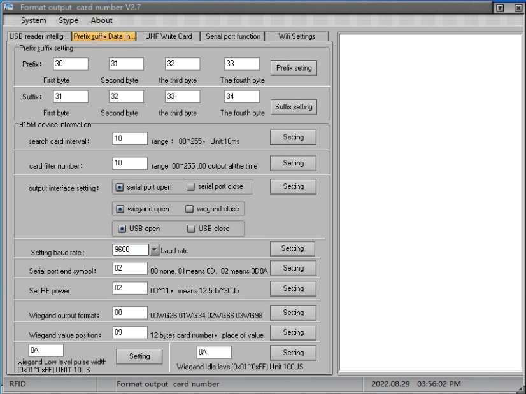
Task: Click the card filter number input field
Action: [130, 163]
